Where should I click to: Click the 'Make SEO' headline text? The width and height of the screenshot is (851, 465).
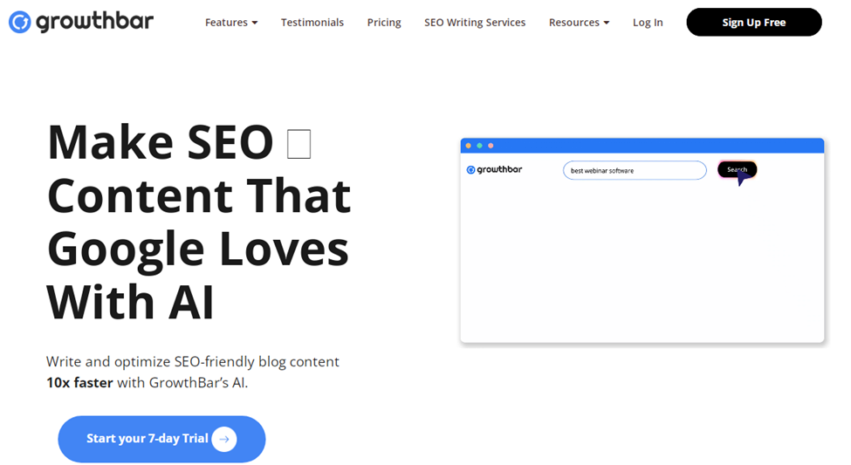coord(160,143)
